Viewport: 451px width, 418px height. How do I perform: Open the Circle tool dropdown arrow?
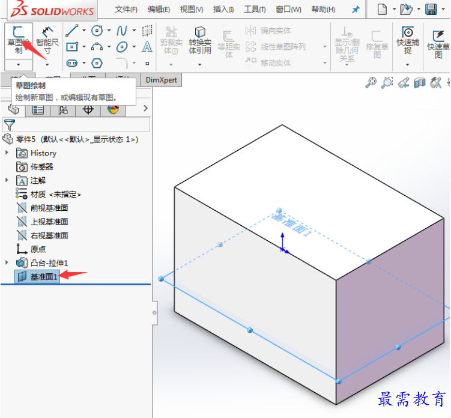(x=109, y=31)
